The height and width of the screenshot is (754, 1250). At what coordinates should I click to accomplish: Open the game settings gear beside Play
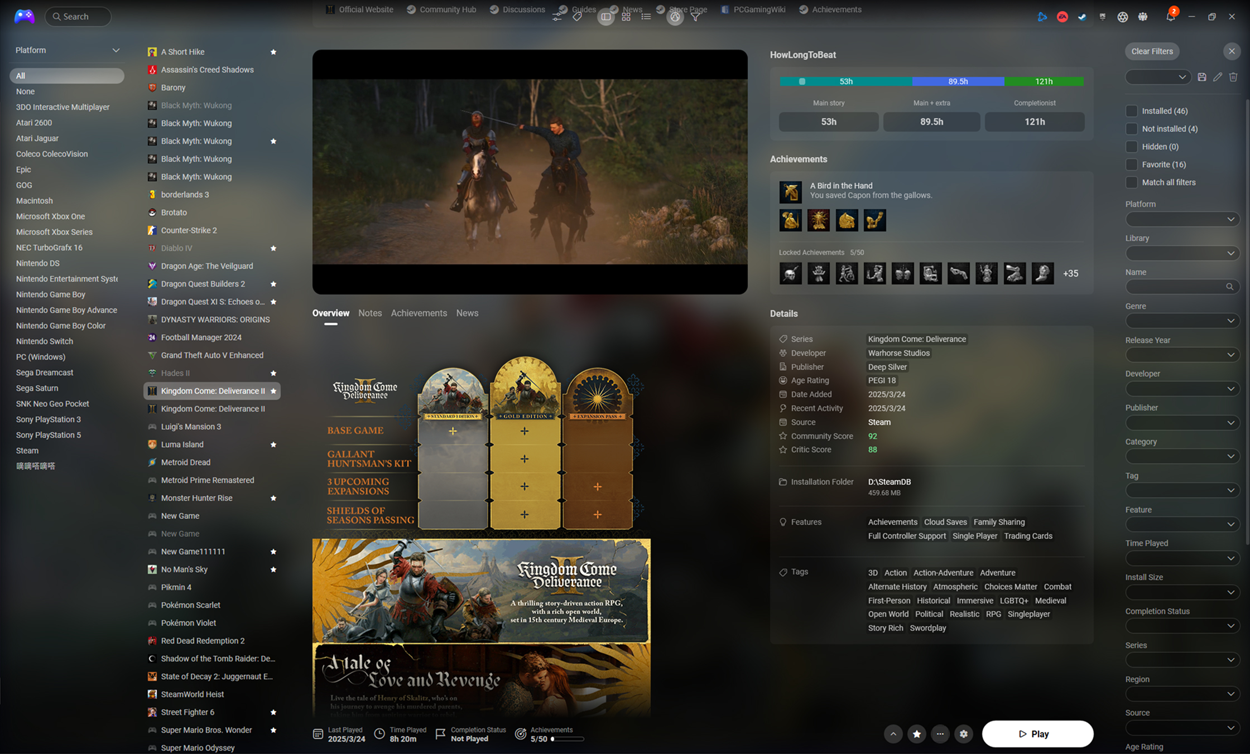tap(964, 734)
